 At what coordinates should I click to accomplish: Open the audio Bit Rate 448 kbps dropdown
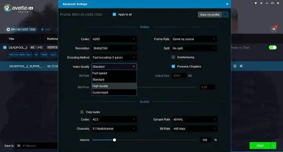tap(194, 129)
